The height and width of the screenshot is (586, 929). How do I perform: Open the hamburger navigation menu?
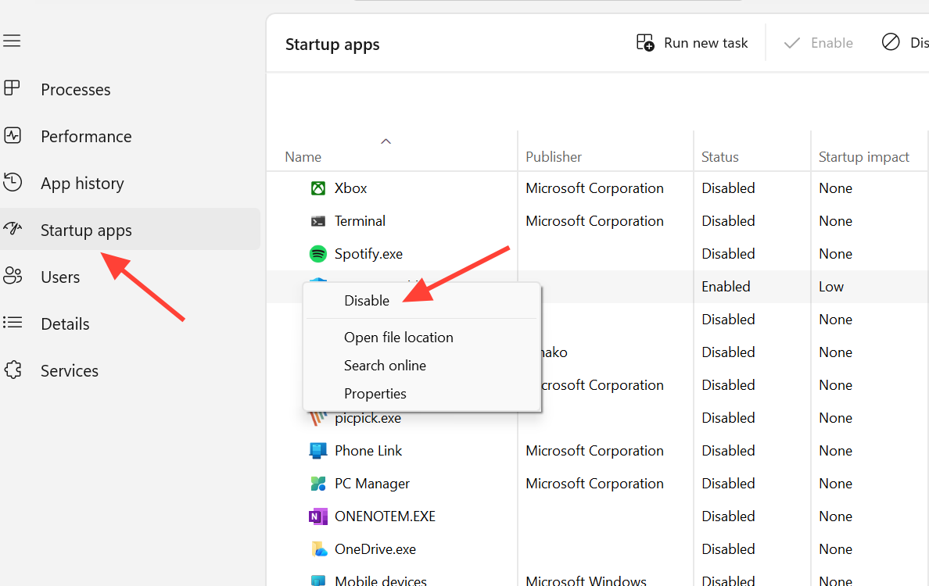click(12, 41)
